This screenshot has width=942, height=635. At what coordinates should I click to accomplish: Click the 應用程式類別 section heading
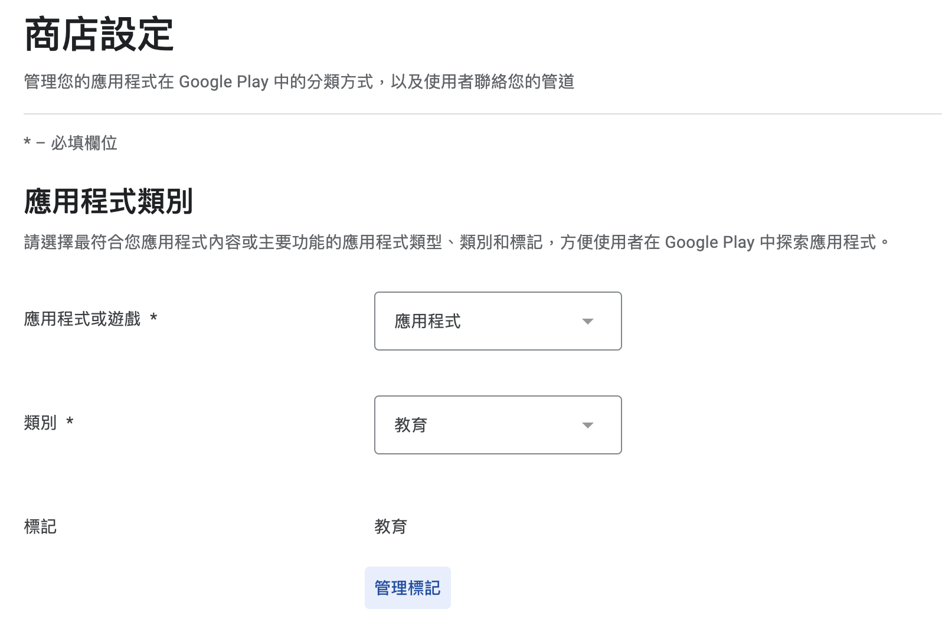[x=109, y=201]
